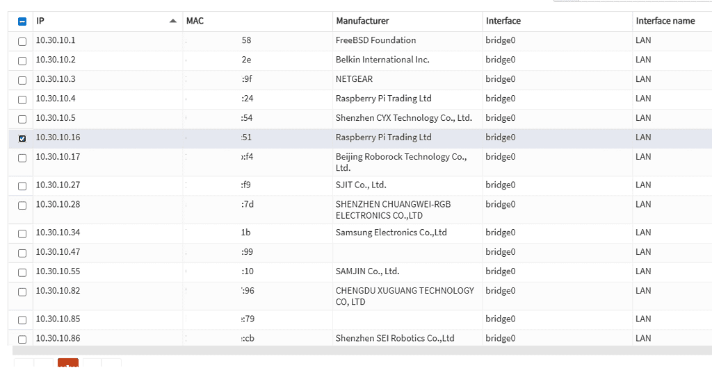Click the IP column header label
712x370 pixels.
pyautogui.click(x=40, y=22)
